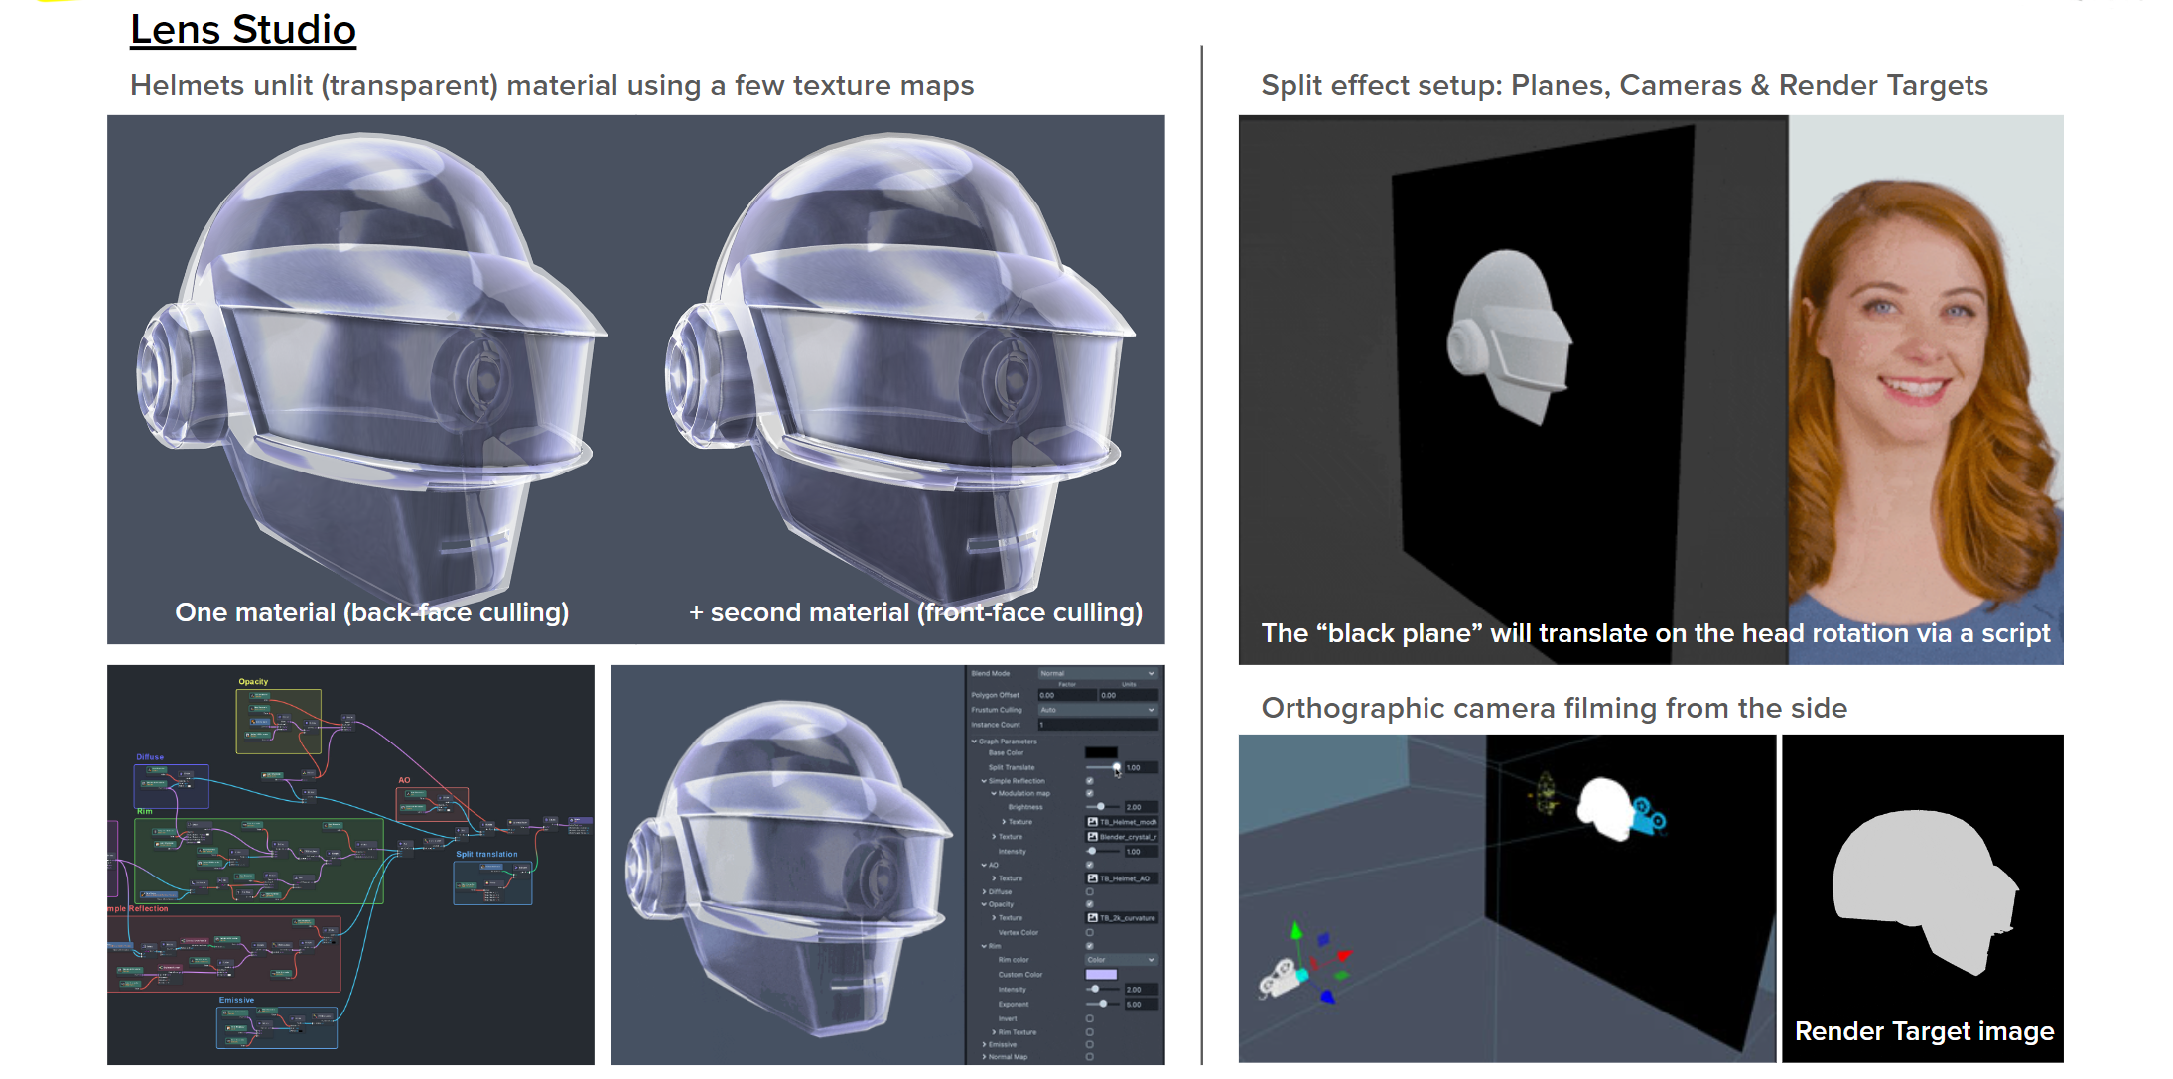Viewport: 2173px width, 1079px height.
Task: Select the blue orthographic camera icon near helmet
Action: pos(1649,815)
